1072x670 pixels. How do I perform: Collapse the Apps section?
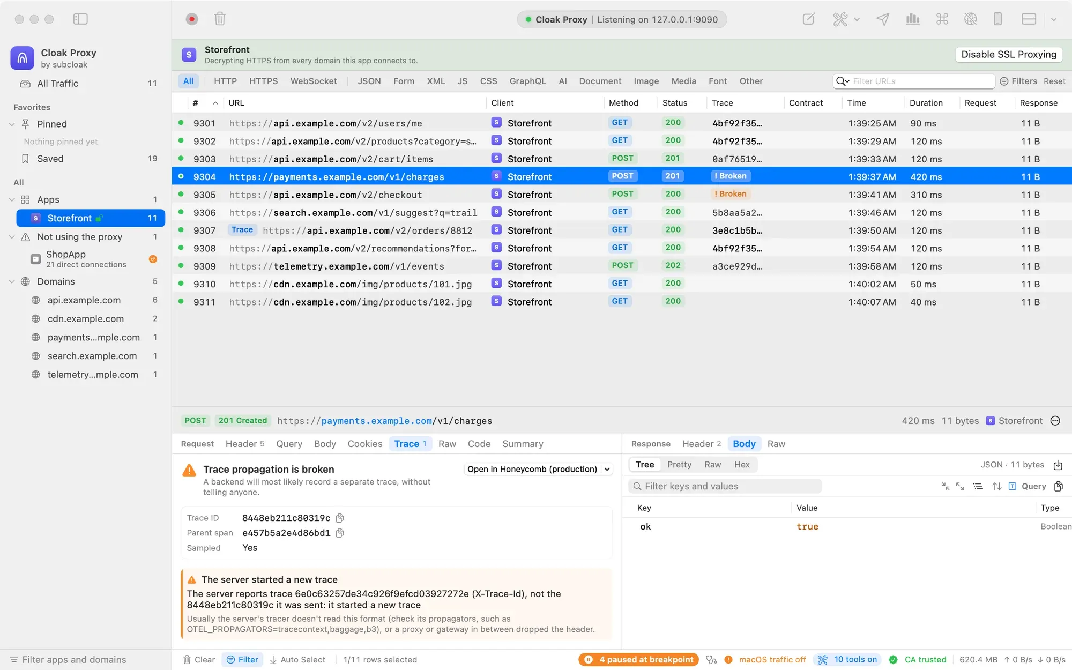pos(12,200)
